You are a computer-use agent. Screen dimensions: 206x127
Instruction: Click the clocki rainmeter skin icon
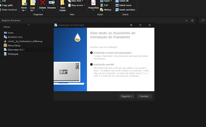click(x=5, y=41)
